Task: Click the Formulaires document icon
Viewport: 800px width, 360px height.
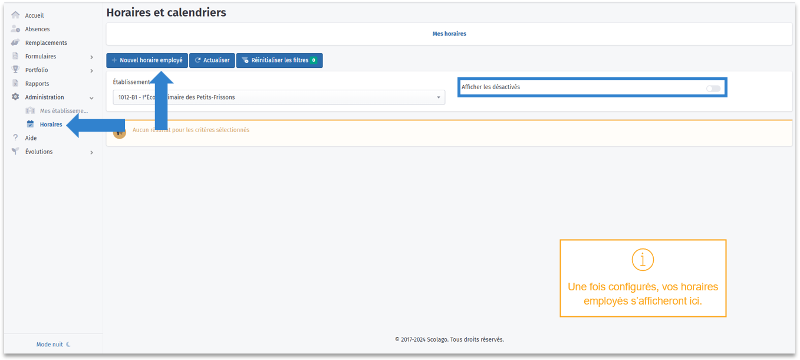Action: (x=15, y=56)
